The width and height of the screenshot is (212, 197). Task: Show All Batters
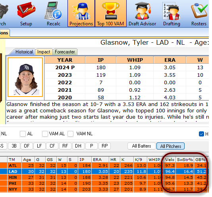[x=141, y=146]
